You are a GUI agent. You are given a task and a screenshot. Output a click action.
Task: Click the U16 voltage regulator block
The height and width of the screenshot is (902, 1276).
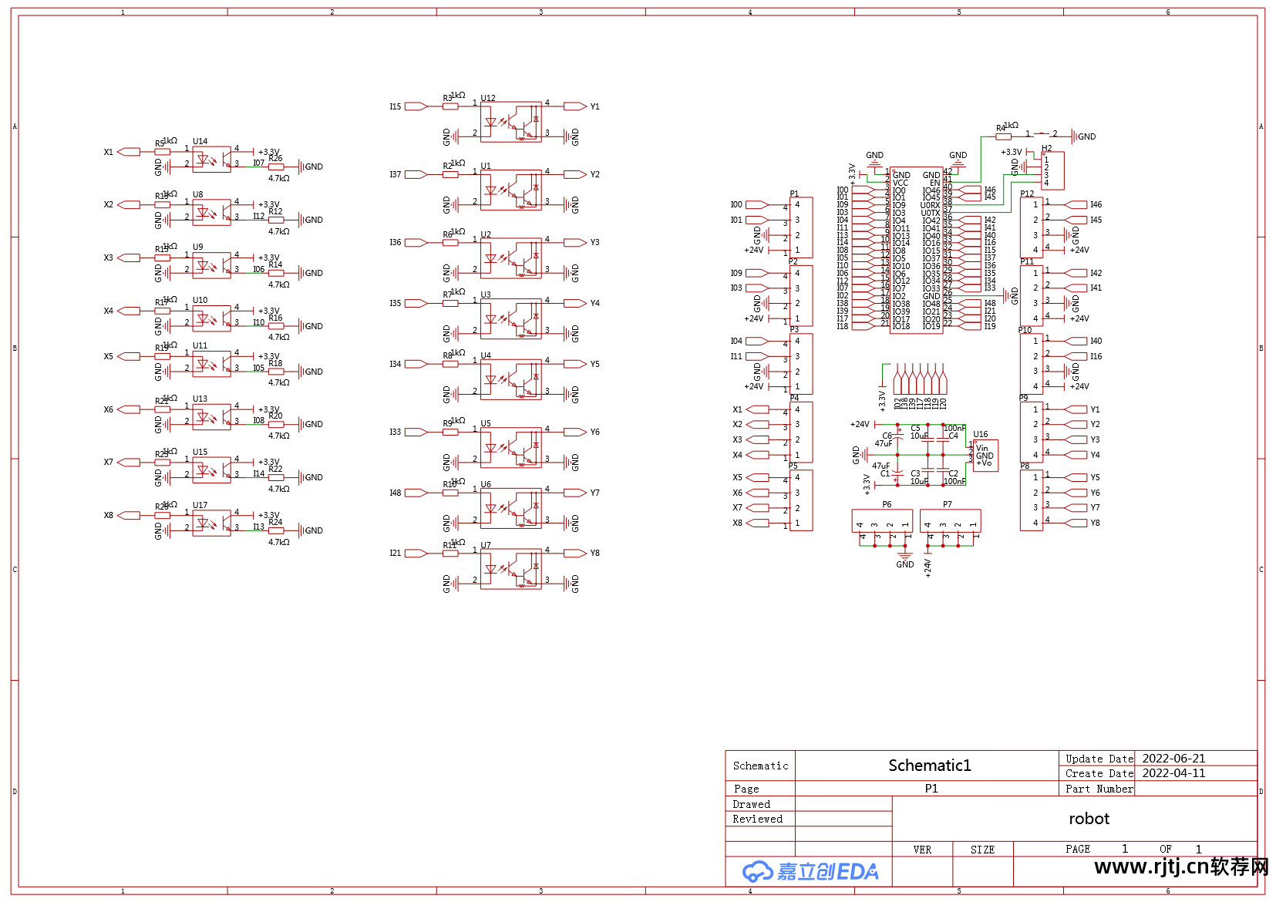point(985,455)
